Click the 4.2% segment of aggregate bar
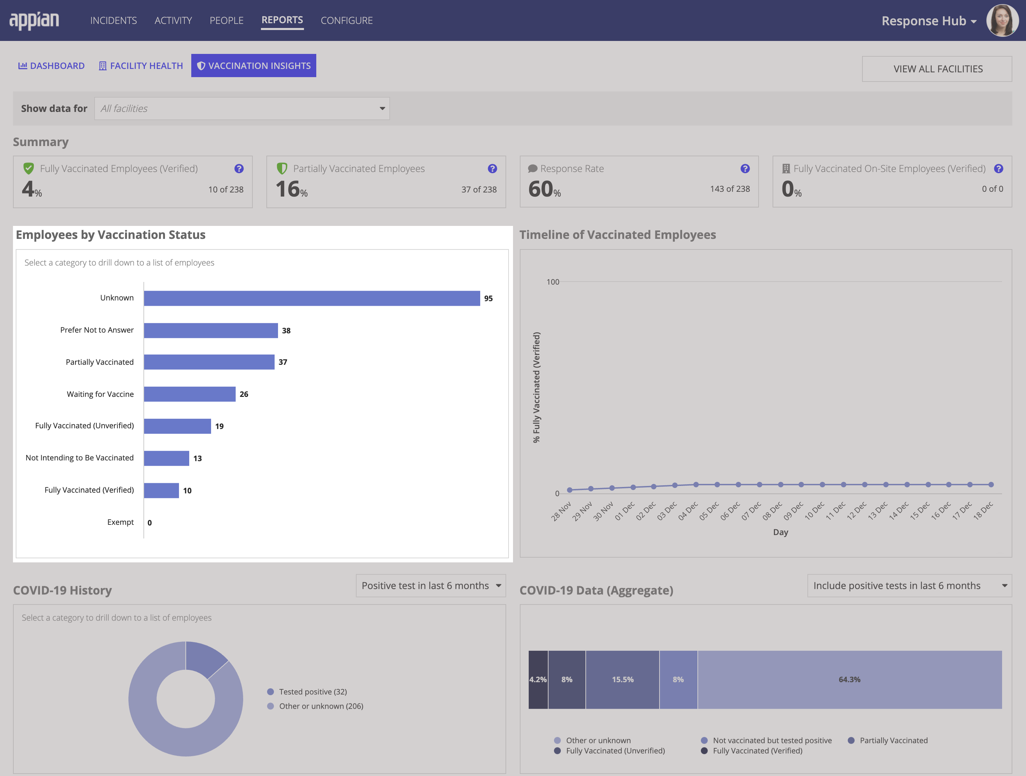Viewport: 1026px width, 776px height. point(538,679)
